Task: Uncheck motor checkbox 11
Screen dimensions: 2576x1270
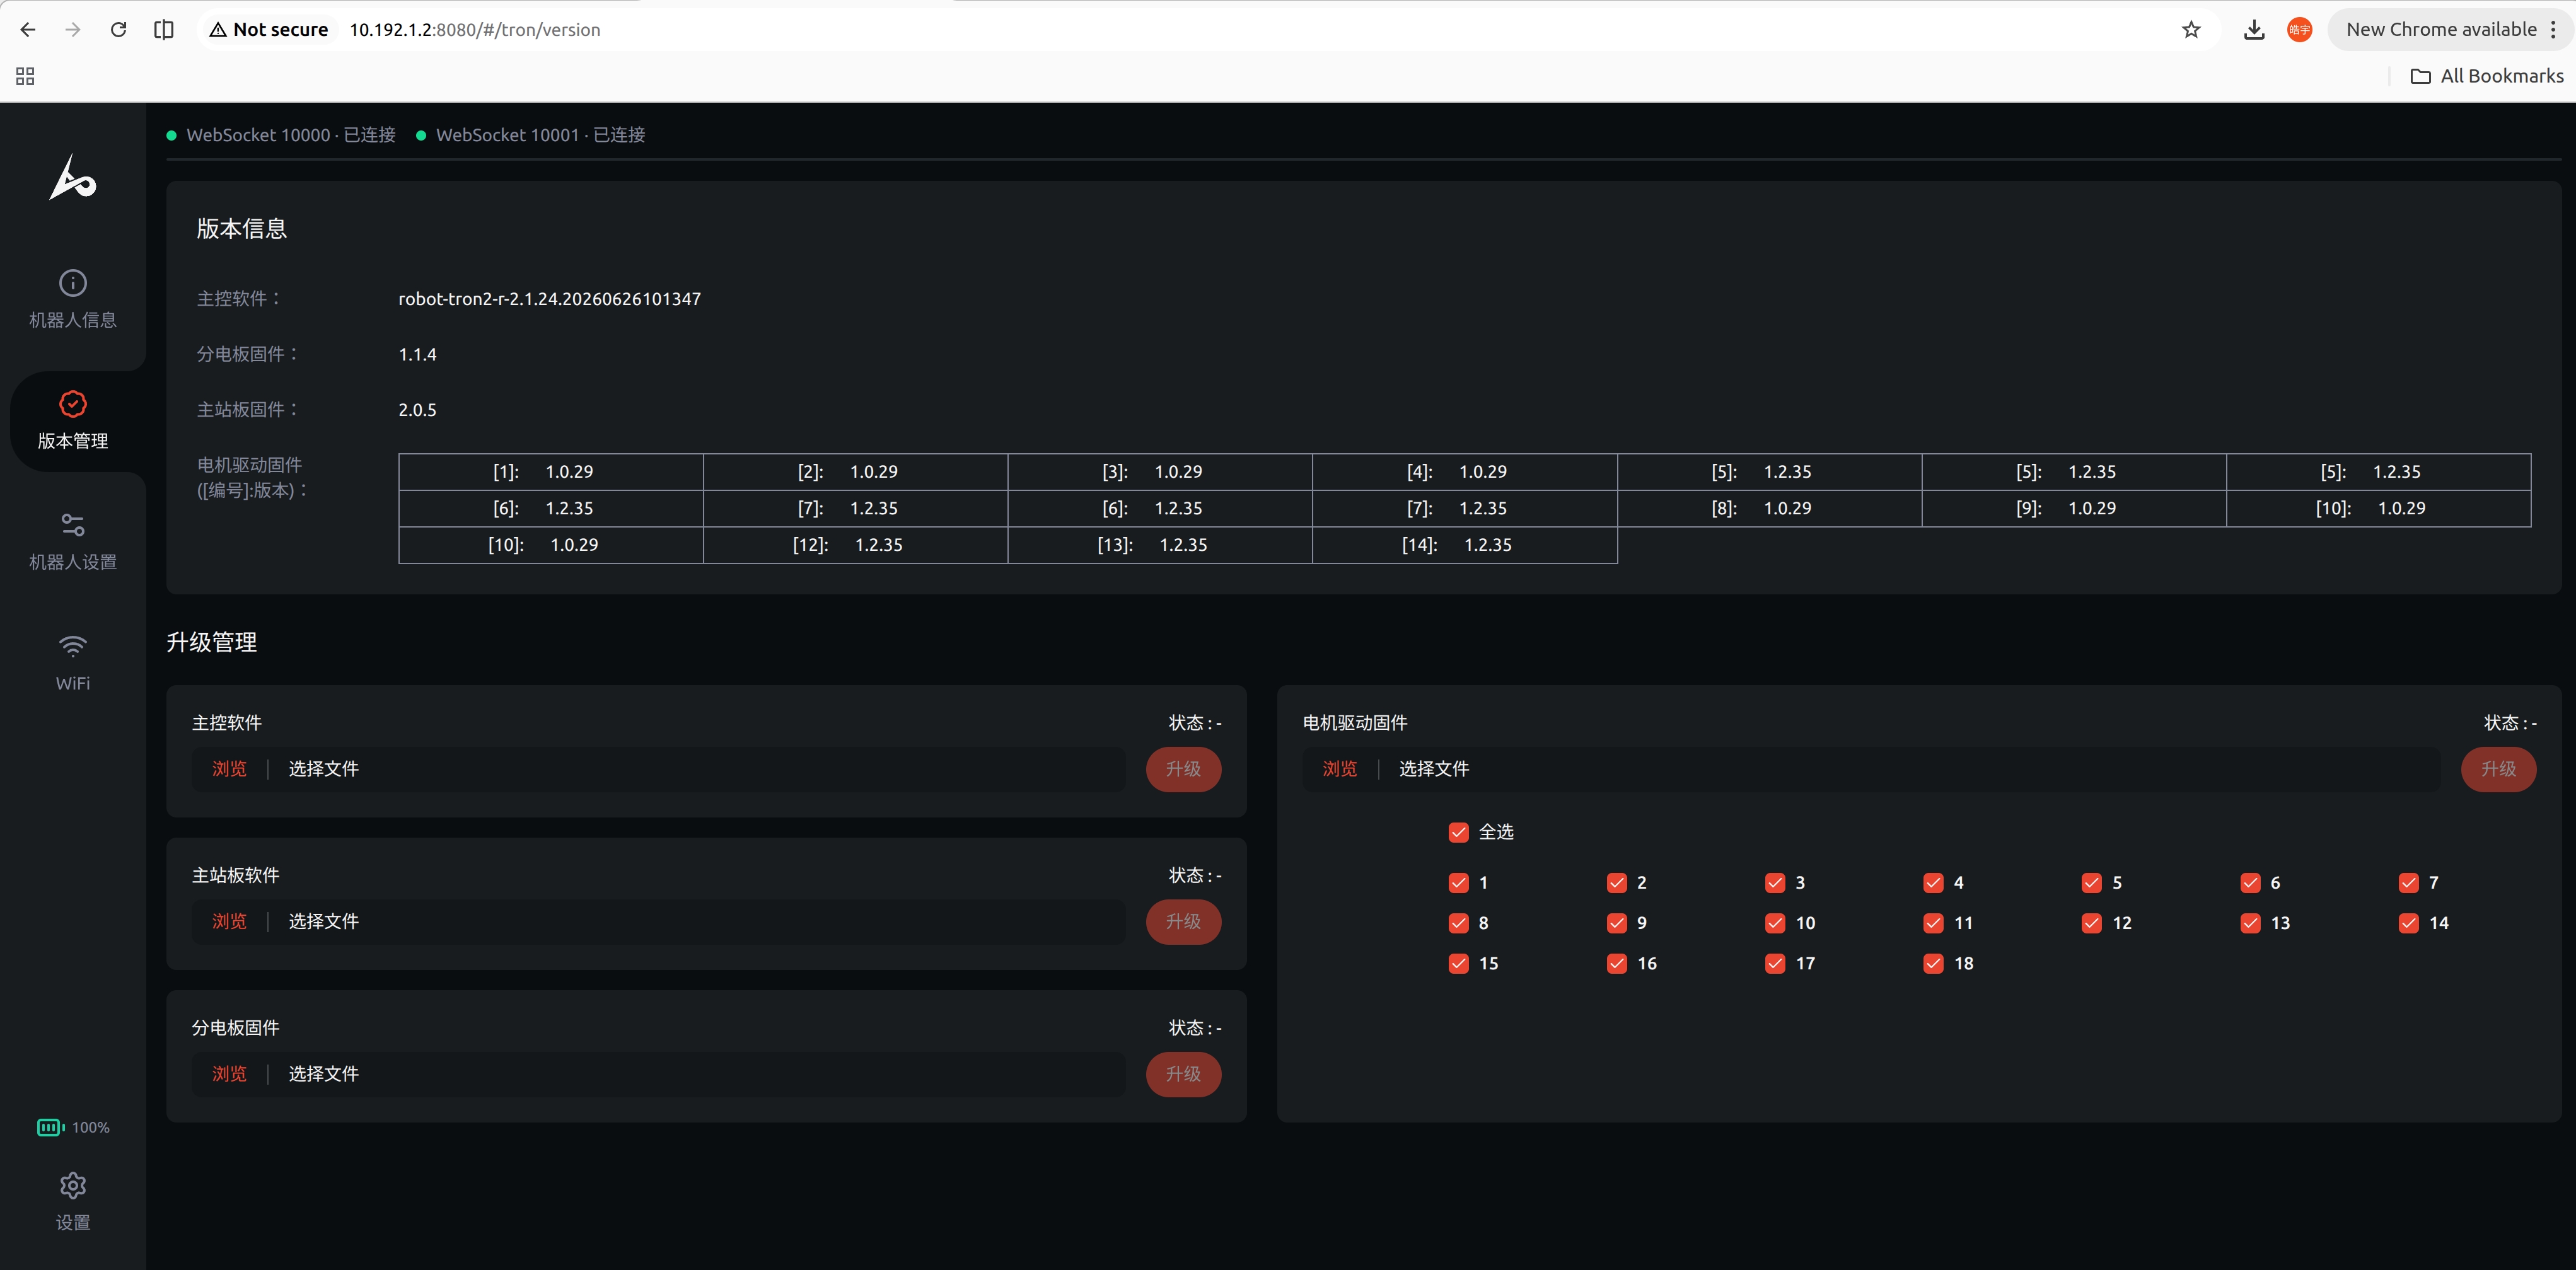Action: point(1933,923)
